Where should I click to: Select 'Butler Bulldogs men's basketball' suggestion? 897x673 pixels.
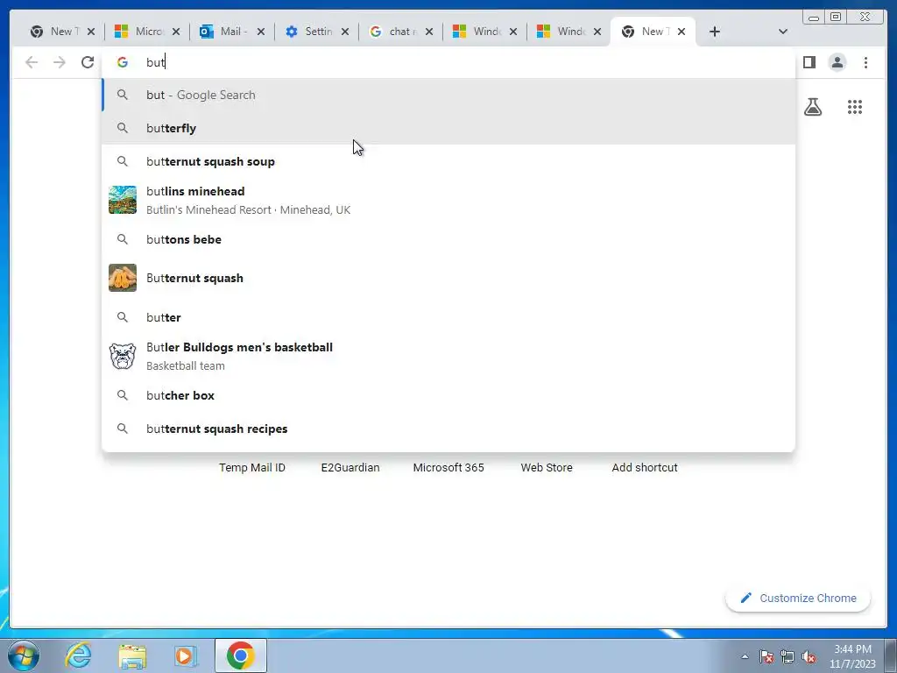(448, 356)
